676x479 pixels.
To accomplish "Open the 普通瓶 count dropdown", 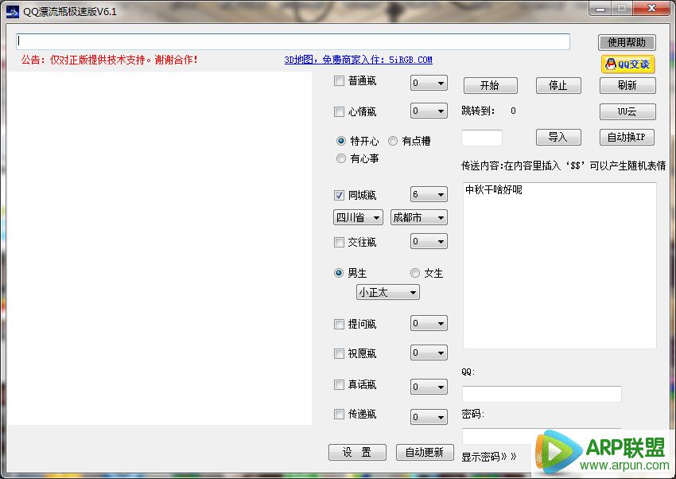I will point(429,84).
